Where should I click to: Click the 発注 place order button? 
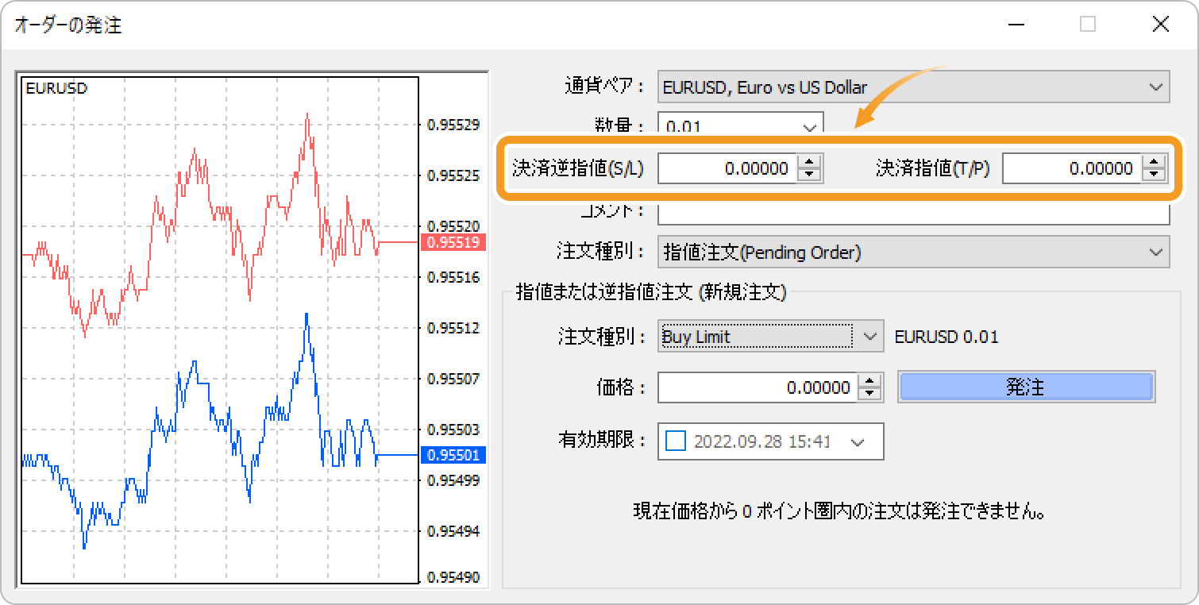1025,387
